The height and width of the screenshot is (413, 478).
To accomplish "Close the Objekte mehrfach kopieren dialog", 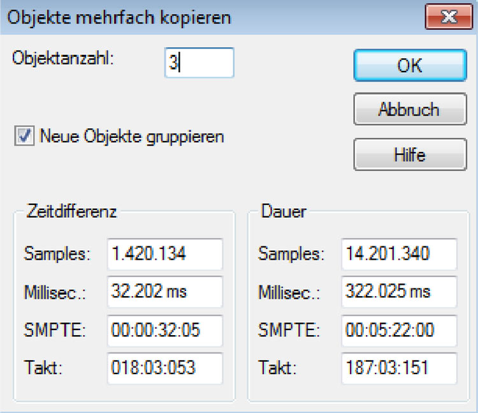I will [x=449, y=17].
